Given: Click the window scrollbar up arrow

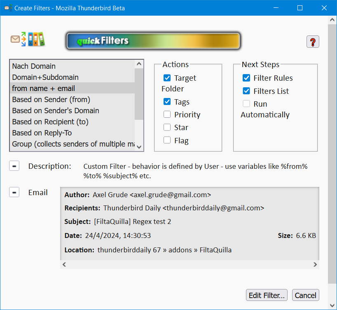Looking at the screenshot, I should coord(332,20).
